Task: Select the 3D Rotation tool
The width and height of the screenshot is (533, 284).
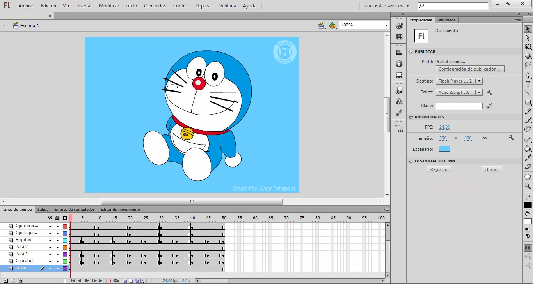Action: click(528, 56)
